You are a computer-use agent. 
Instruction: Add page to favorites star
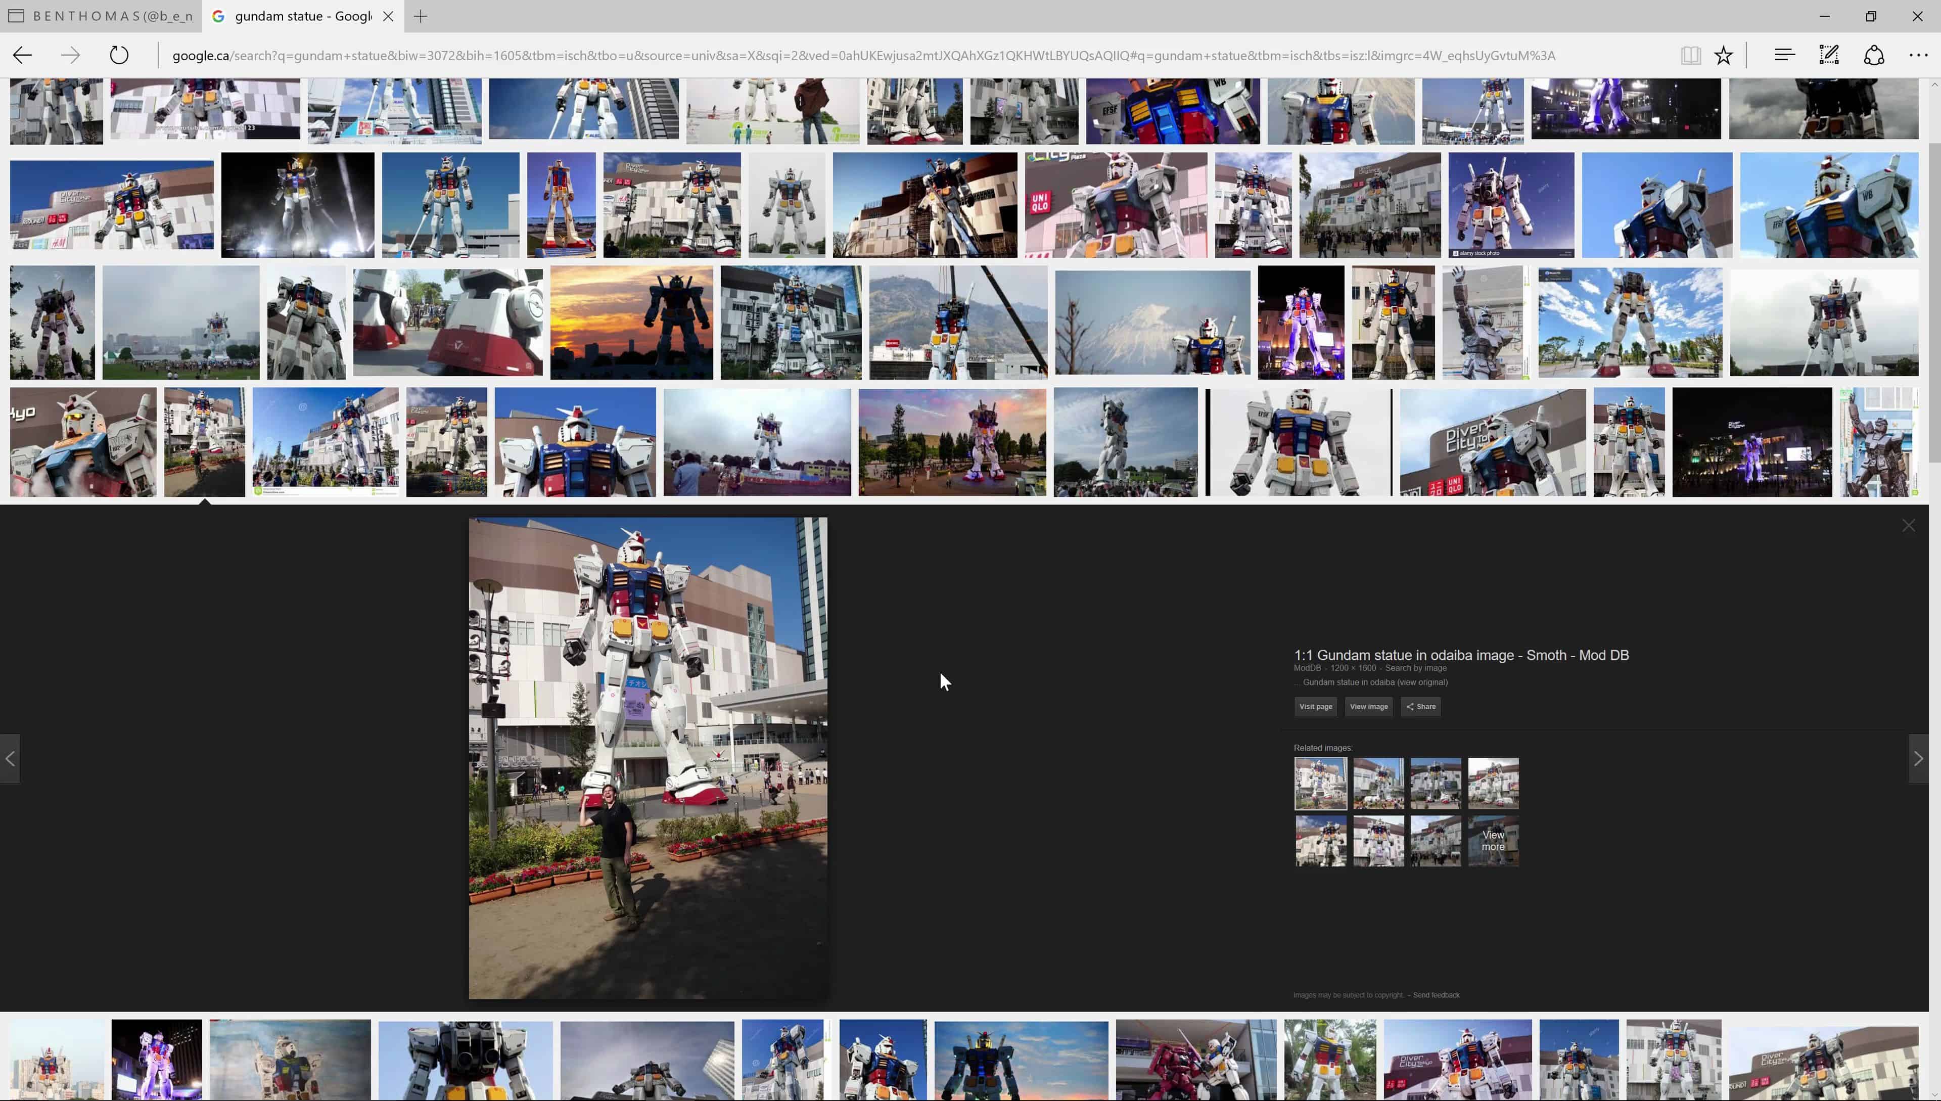tap(1723, 55)
